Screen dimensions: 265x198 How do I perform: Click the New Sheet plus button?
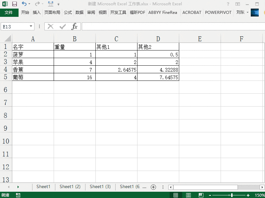153,187
